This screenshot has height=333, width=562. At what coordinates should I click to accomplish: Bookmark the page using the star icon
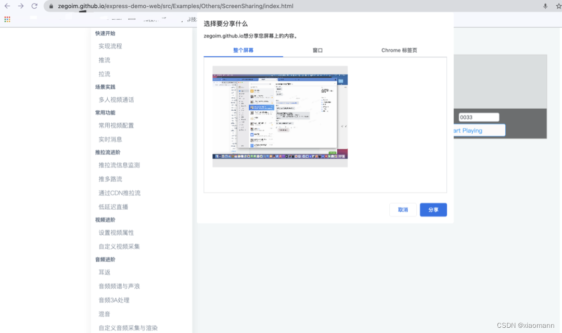click(x=558, y=7)
